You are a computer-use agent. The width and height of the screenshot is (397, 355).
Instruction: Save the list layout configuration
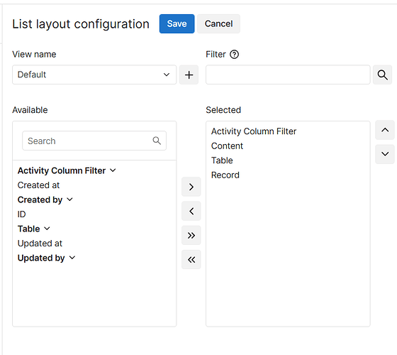(177, 24)
